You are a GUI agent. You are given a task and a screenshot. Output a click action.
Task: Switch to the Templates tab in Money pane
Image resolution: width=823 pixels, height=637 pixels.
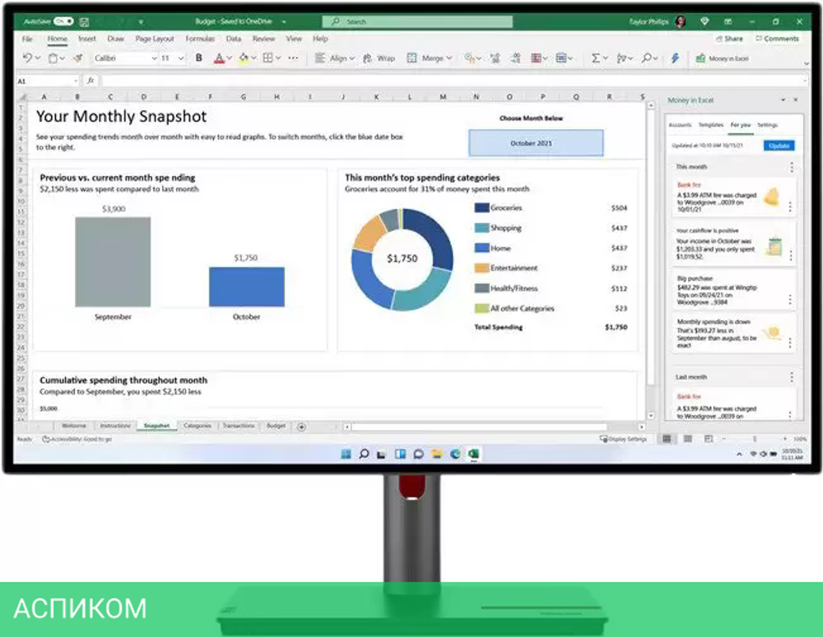pyautogui.click(x=711, y=125)
